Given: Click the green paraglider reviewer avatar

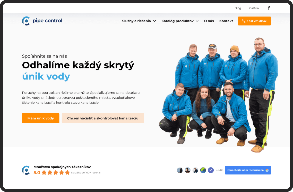Looking at the screenshot, I should [203, 170].
